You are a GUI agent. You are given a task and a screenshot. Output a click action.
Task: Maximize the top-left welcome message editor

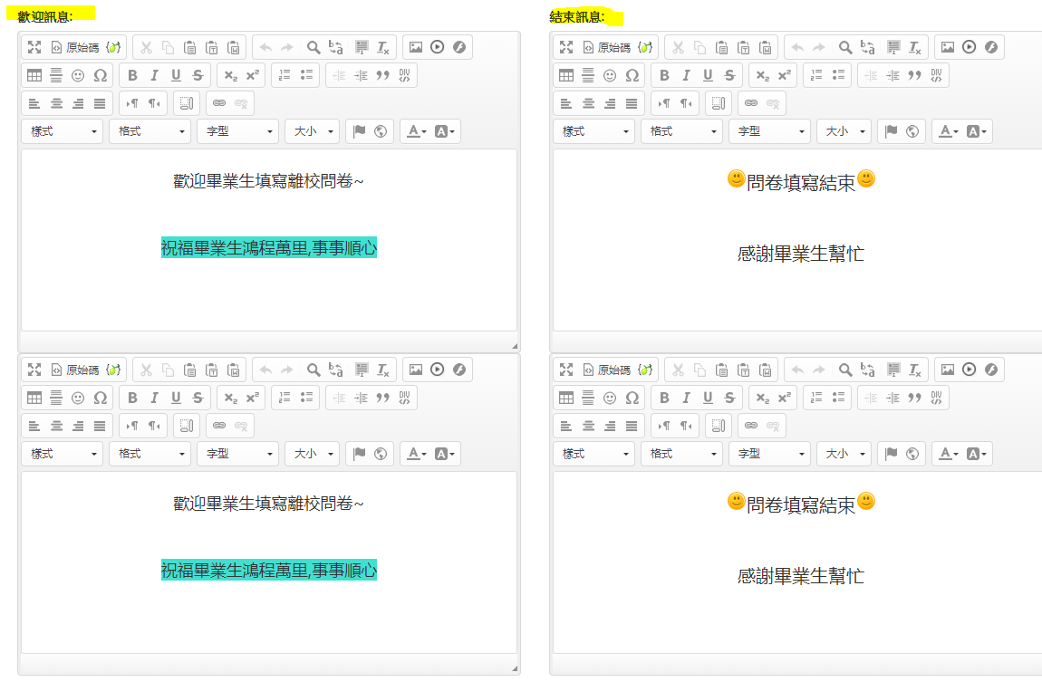pos(34,47)
